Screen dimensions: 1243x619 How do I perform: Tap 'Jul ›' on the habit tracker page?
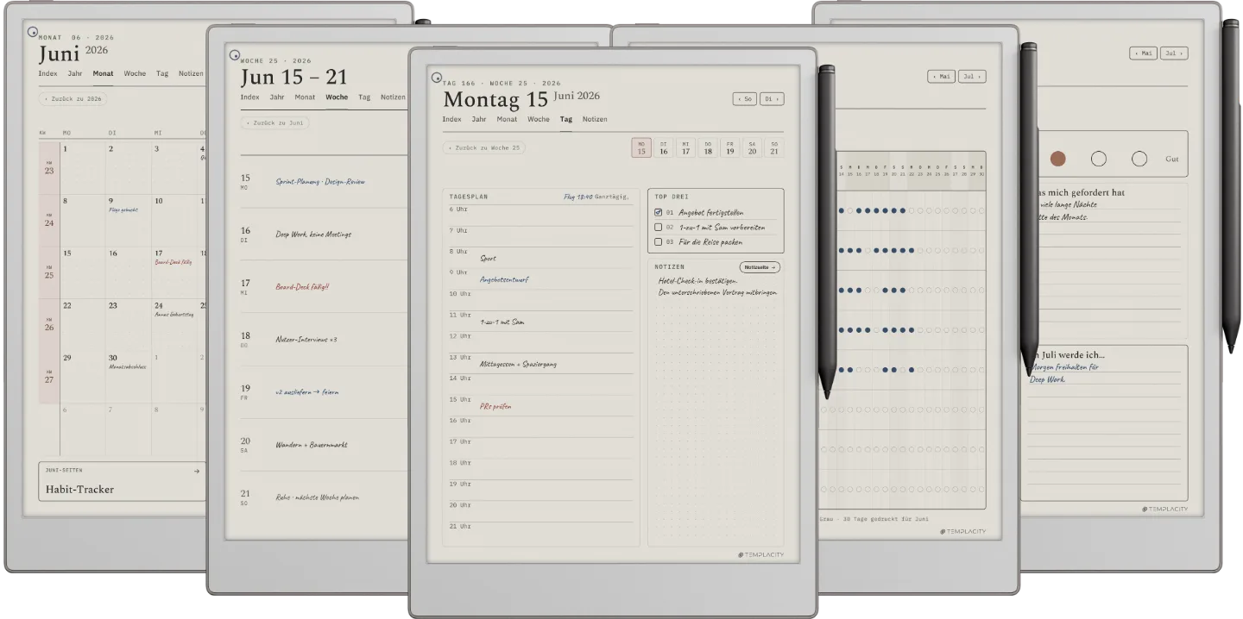pyautogui.click(x=971, y=77)
